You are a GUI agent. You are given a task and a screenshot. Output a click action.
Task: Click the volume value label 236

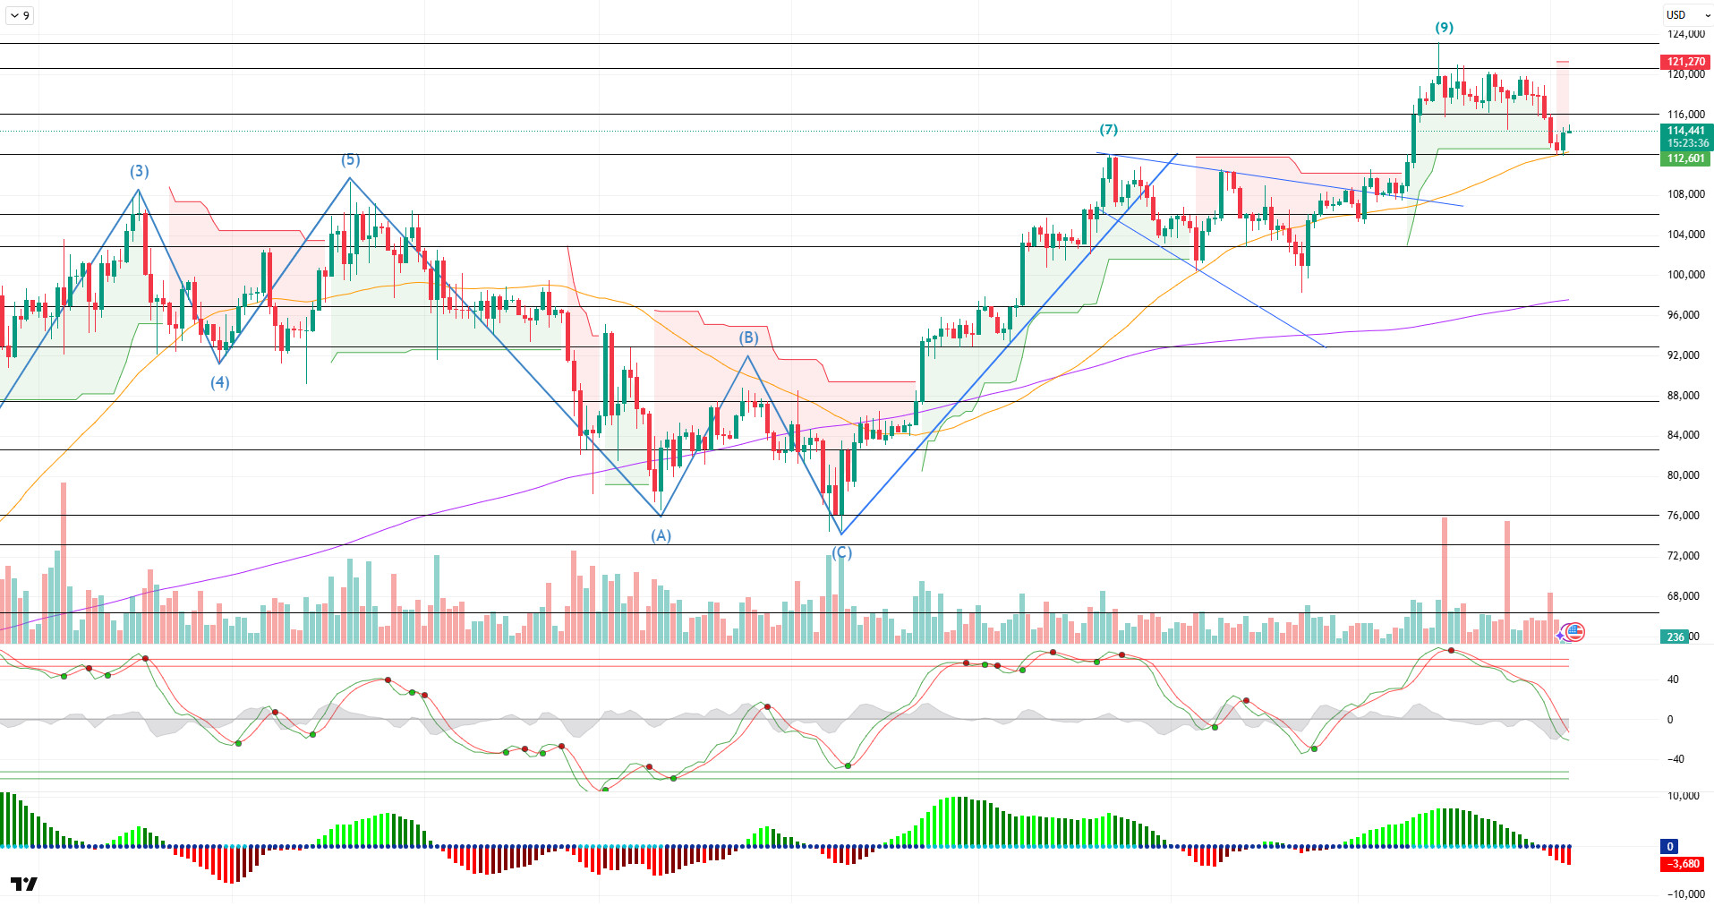click(x=1675, y=637)
